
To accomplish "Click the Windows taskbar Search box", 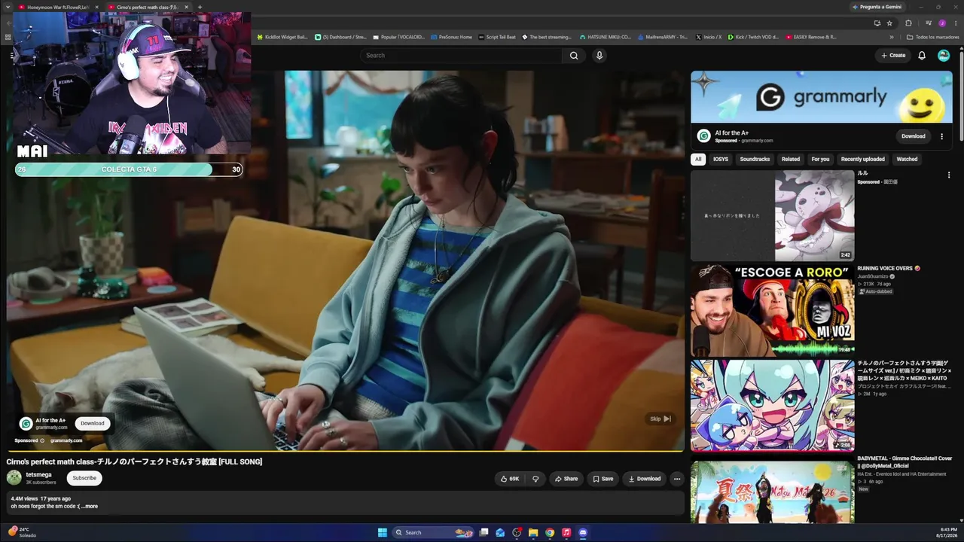I will (x=433, y=532).
